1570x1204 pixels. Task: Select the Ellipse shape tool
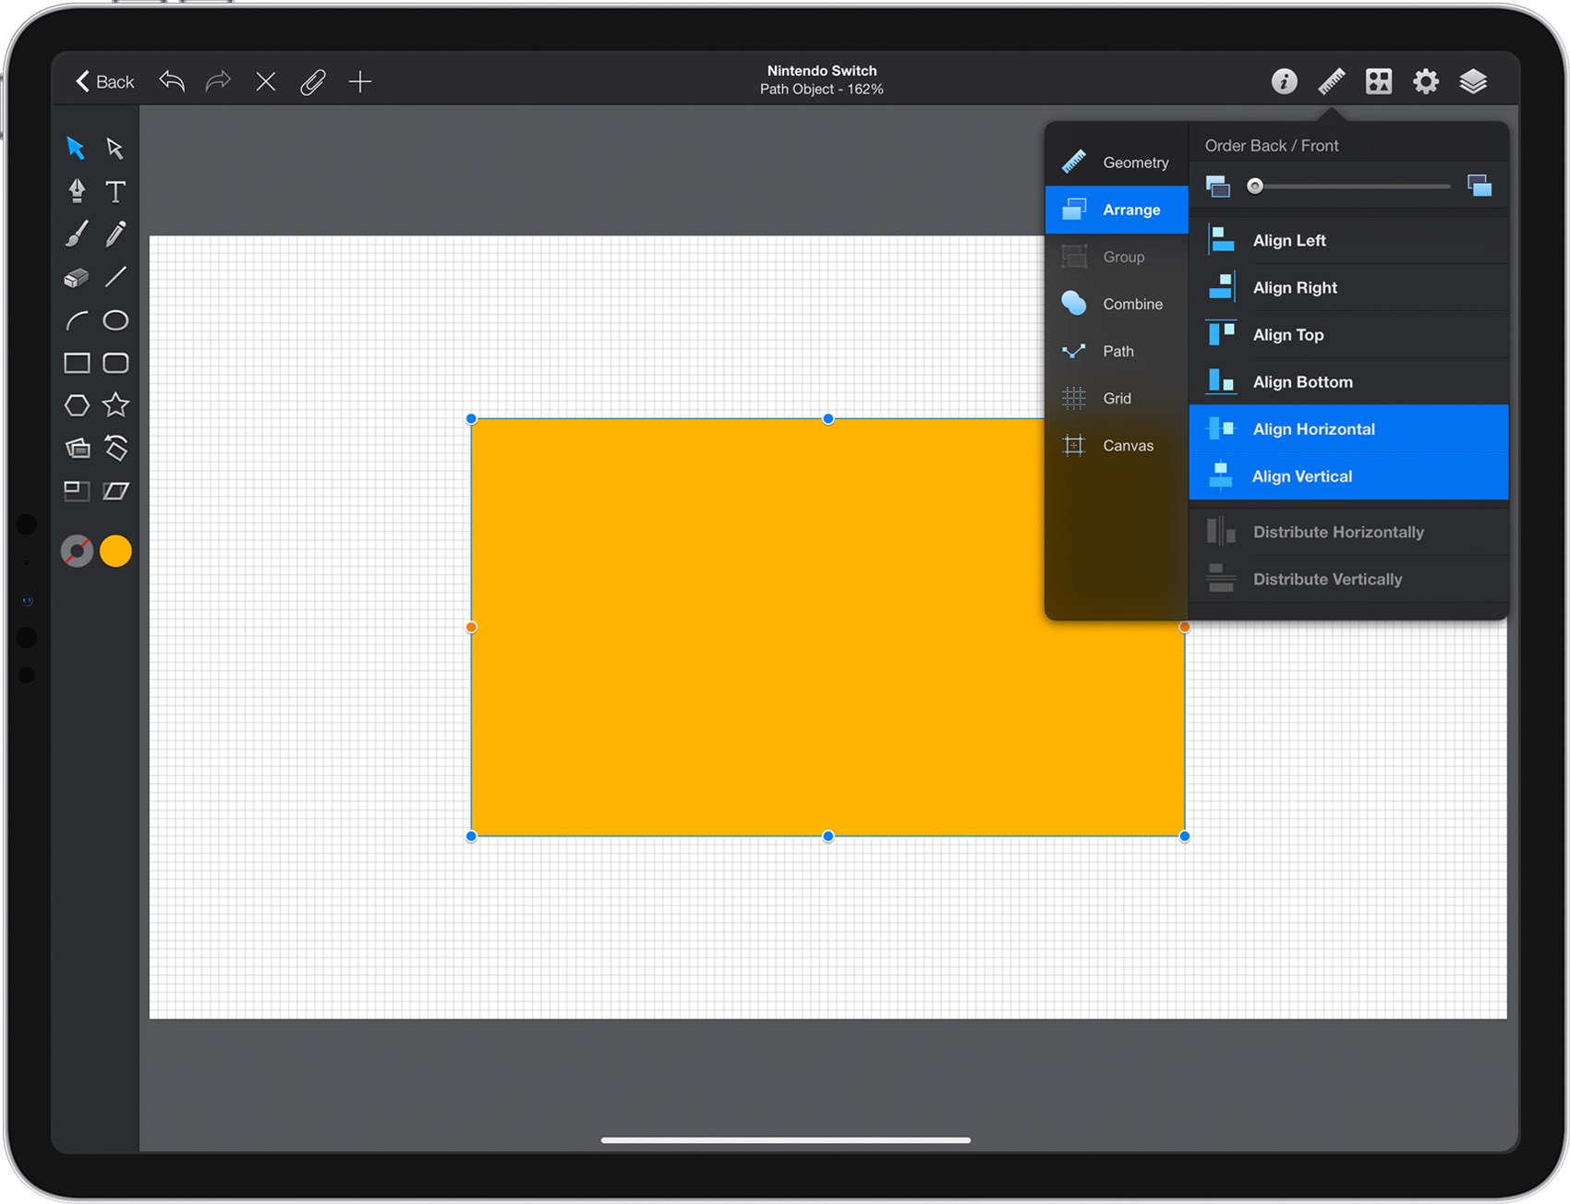(x=115, y=320)
